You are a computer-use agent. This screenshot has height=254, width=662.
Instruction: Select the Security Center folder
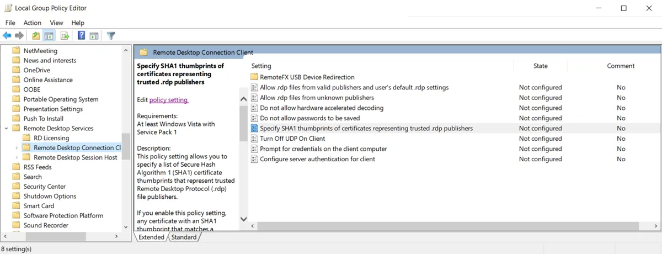(x=44, y=187)
